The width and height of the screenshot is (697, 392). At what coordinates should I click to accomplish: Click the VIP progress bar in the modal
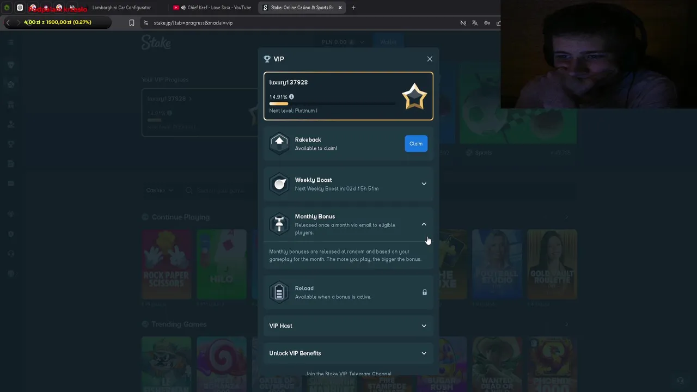coord(332,103)
